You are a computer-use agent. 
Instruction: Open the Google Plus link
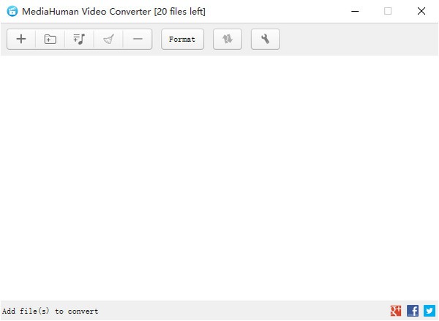(396, 311)
